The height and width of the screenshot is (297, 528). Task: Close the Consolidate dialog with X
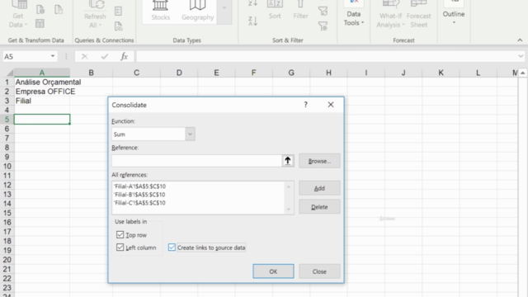point(331,105)
